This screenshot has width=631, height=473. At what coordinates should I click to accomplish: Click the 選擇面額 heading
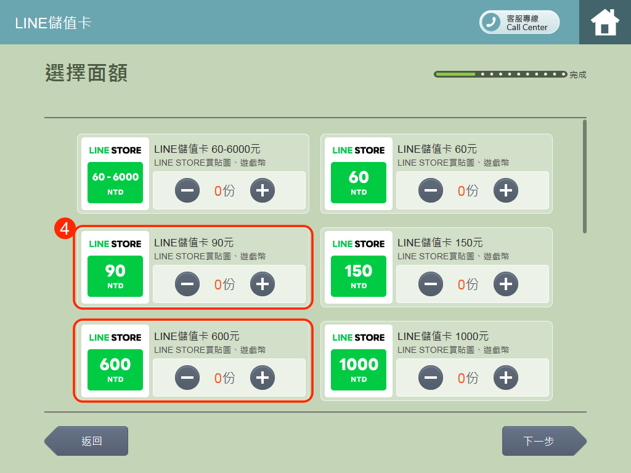tap(86, 73)
